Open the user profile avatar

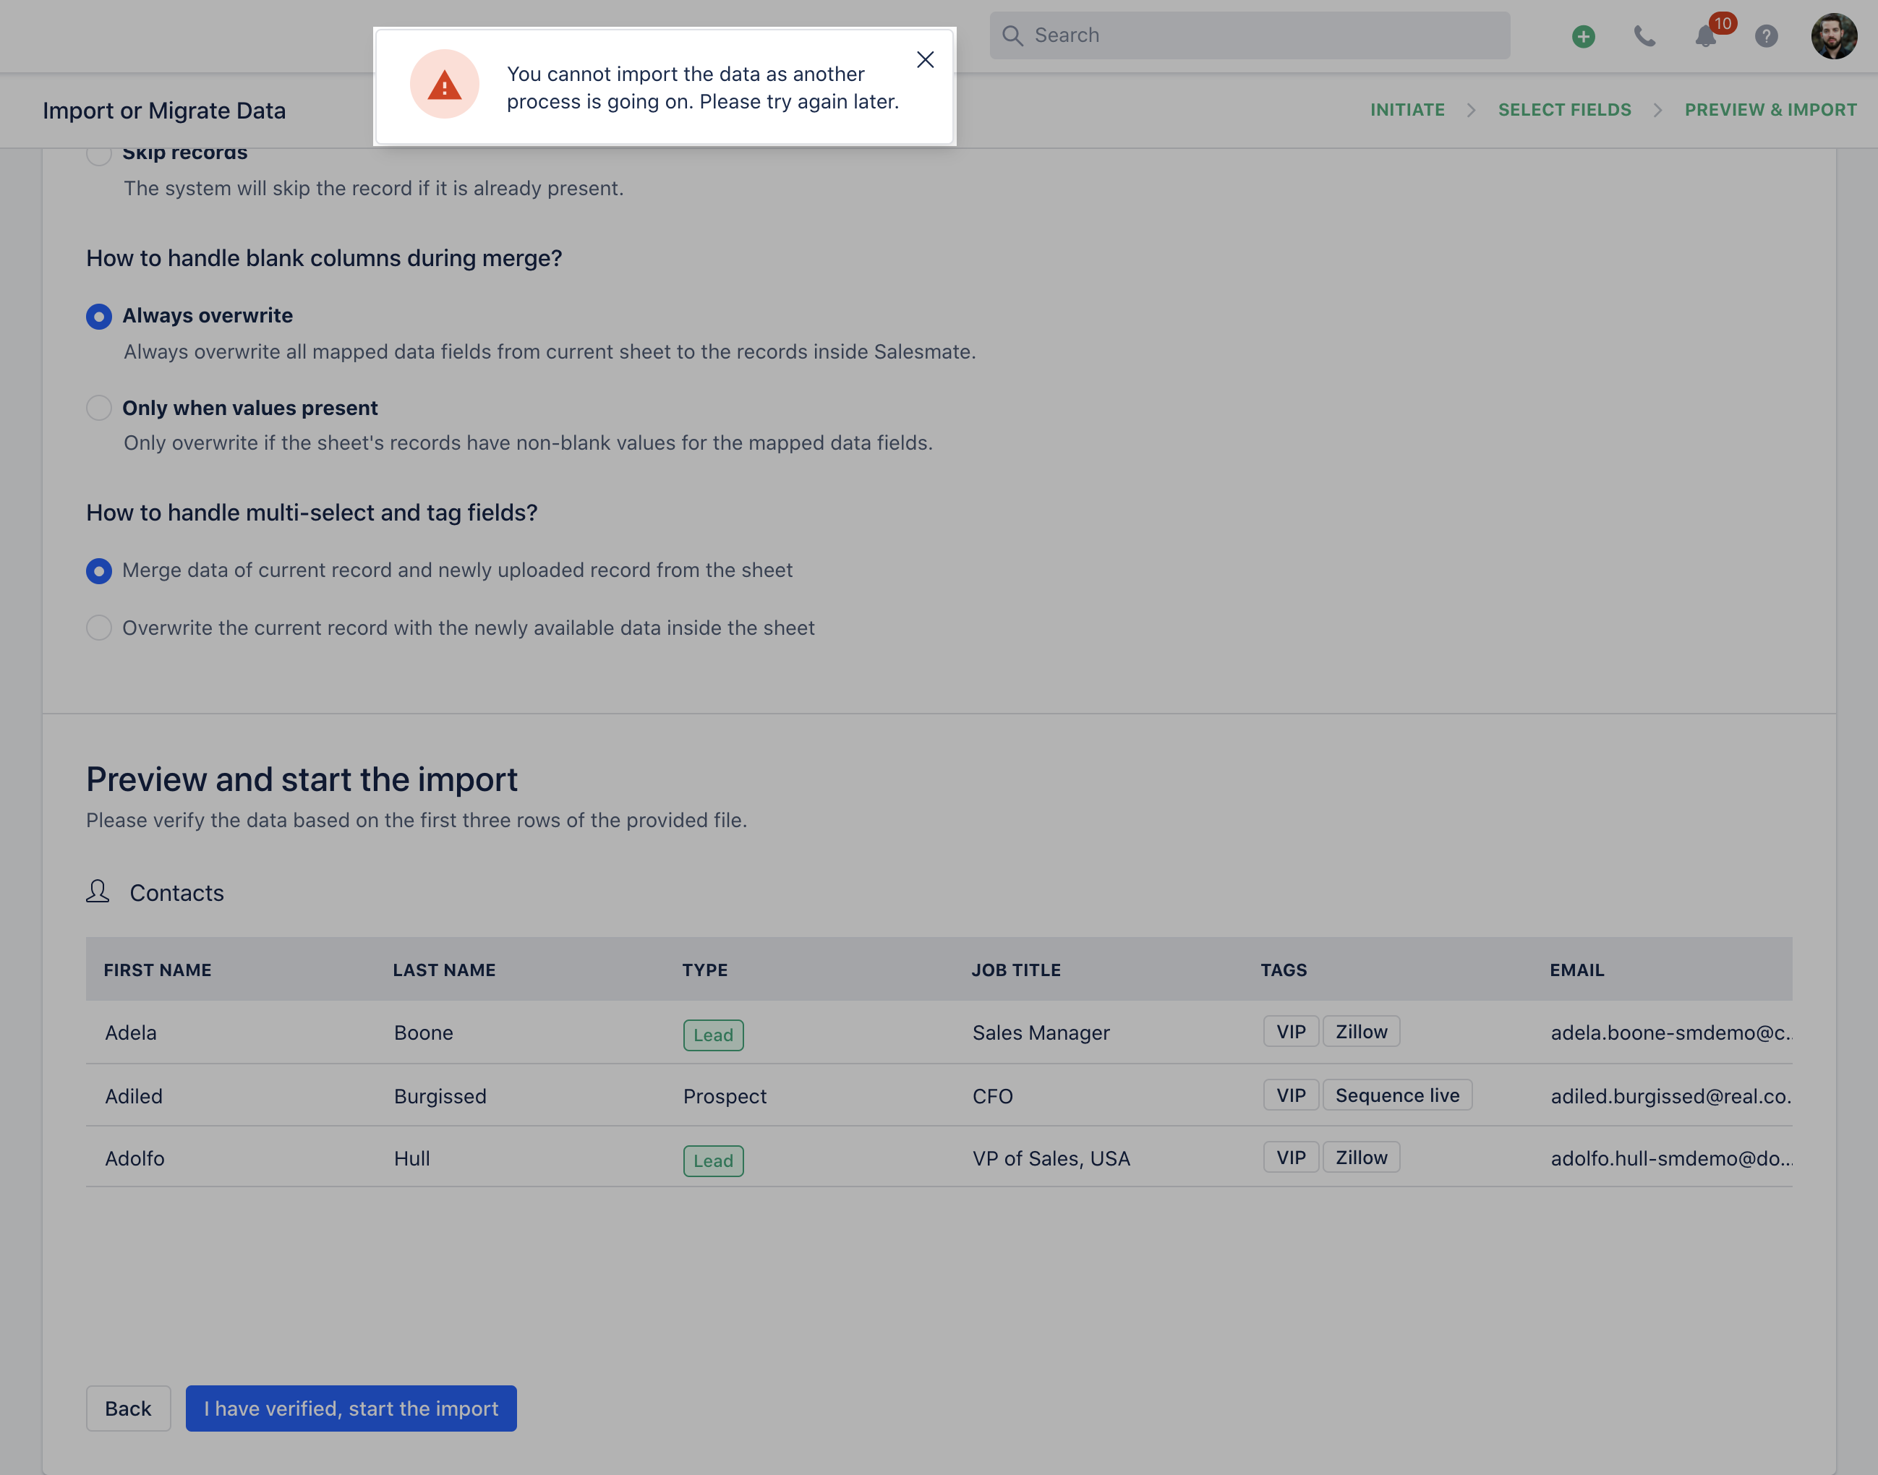coord(1834,36)
